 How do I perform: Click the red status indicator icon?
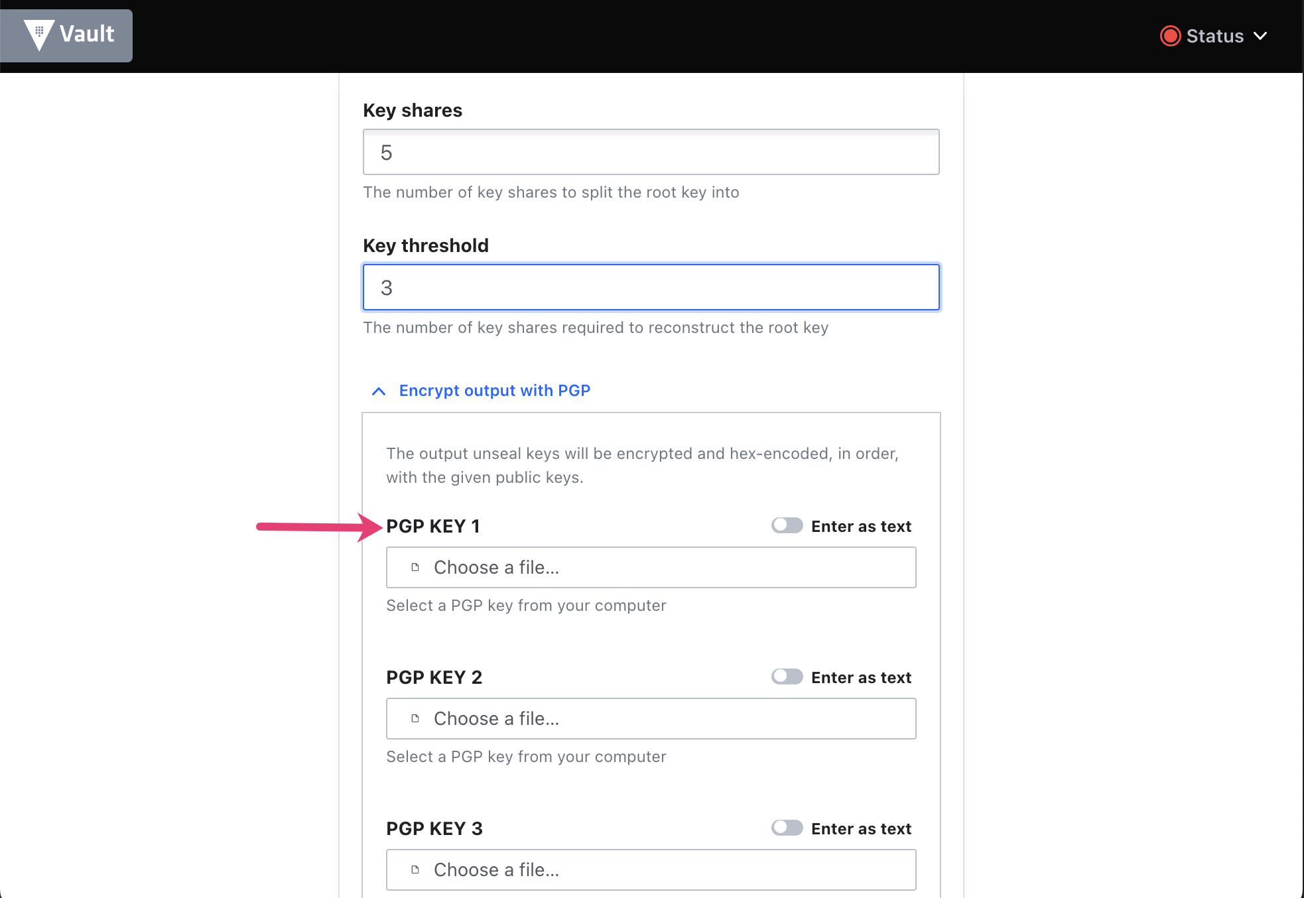pyautogui.click(x=1171, y=36)
